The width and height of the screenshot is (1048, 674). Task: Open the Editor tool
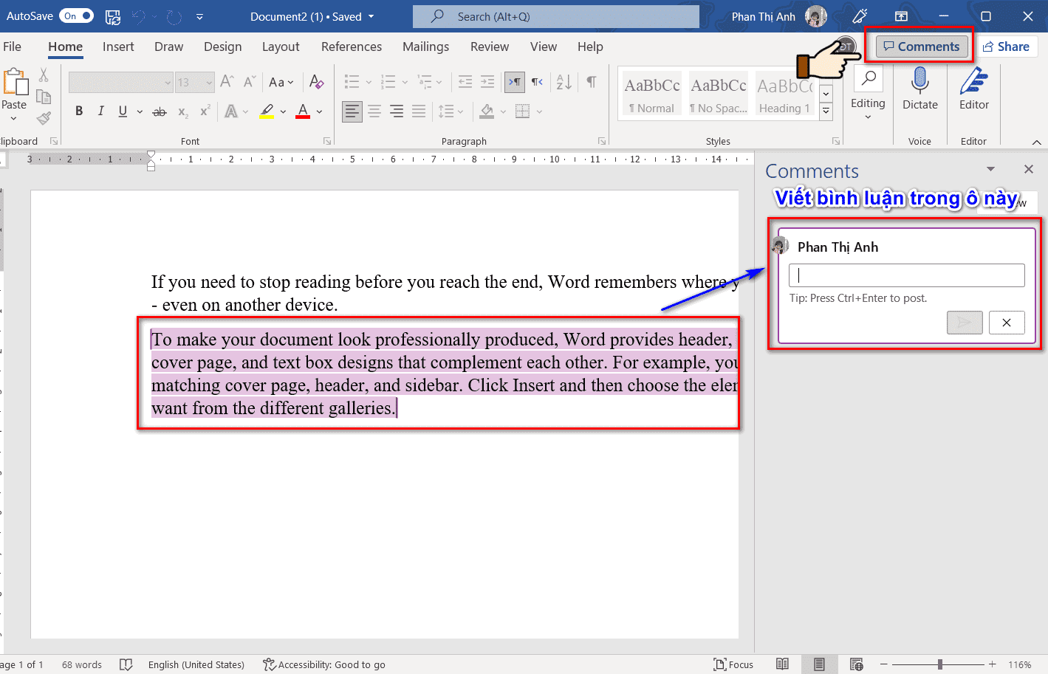974,90
